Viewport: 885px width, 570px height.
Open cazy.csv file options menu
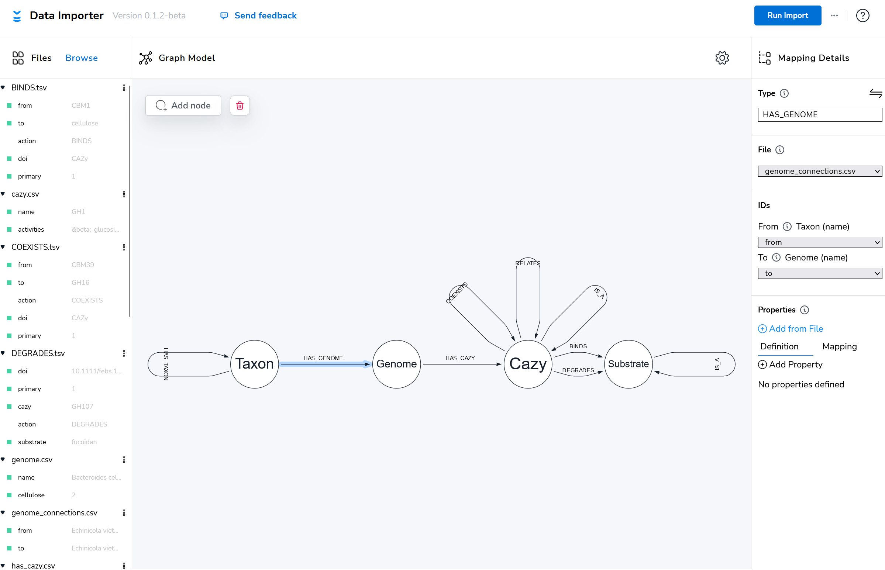coord(124,194)
